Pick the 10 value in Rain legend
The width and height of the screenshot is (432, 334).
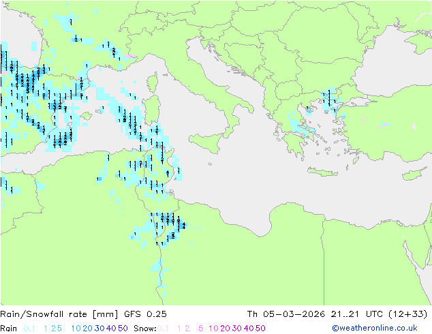click(x=76, y=329)
